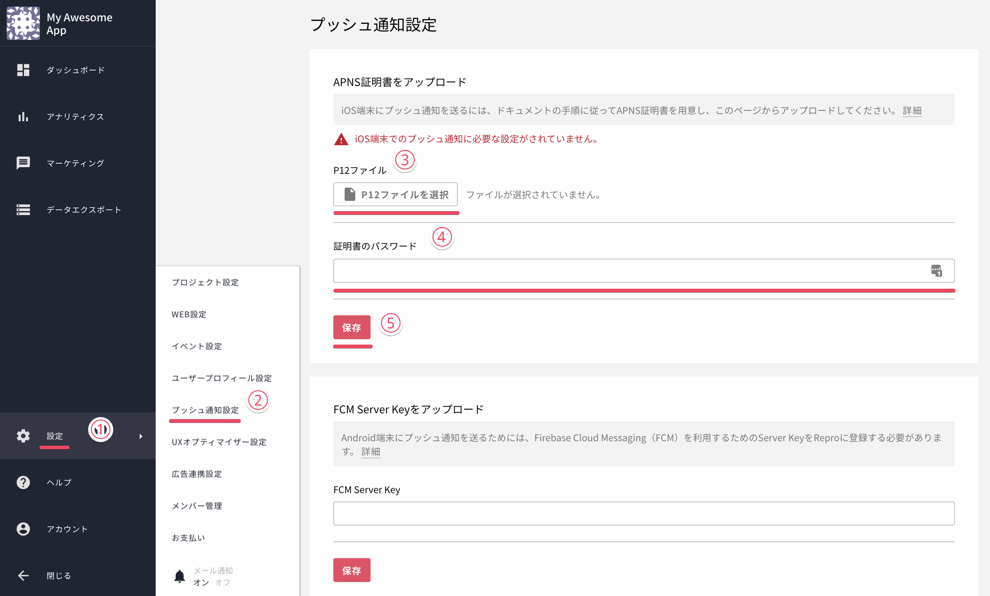The height and width of the screenshot is (596, 990).
Task: Turn email notification オン
Action: [x=201, y=583]
